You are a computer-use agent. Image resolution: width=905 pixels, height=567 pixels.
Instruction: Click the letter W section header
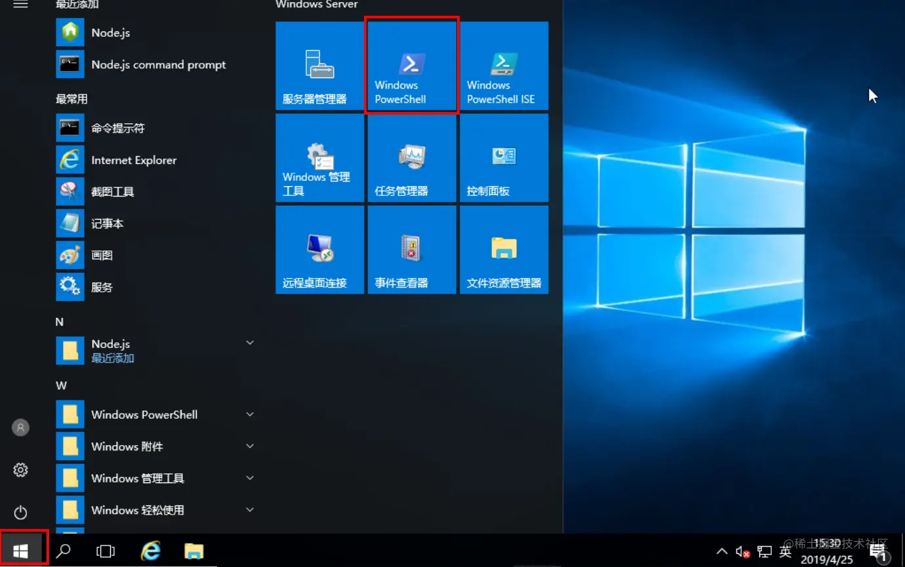tap(61, 385)
